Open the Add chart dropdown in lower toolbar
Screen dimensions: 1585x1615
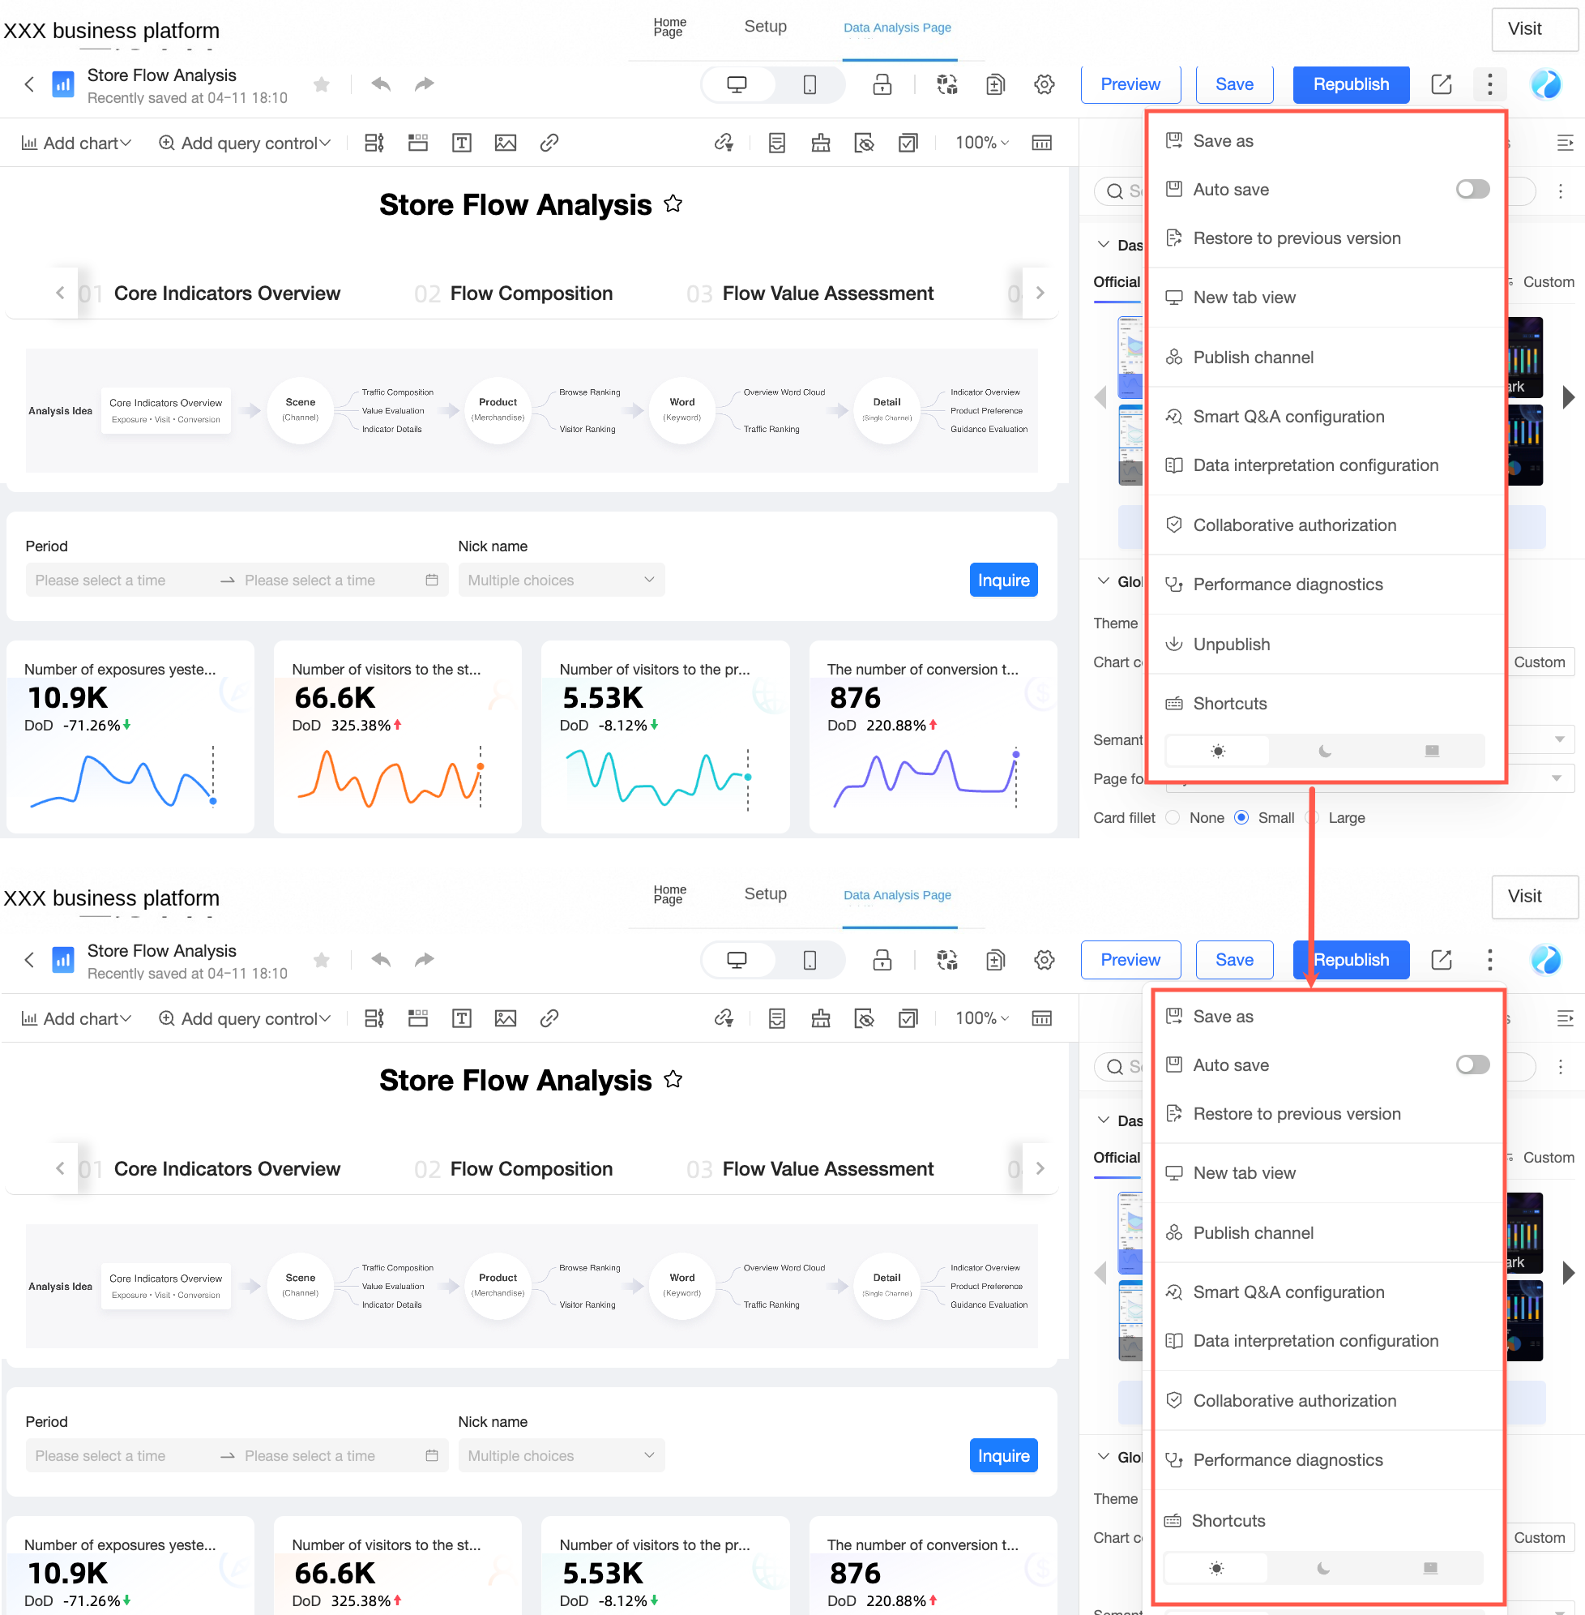click(75, 1017)
